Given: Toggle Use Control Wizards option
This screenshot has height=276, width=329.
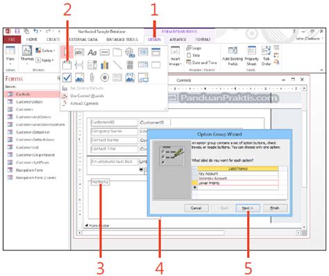Looking at the screenshot, I should coord(87,96).
